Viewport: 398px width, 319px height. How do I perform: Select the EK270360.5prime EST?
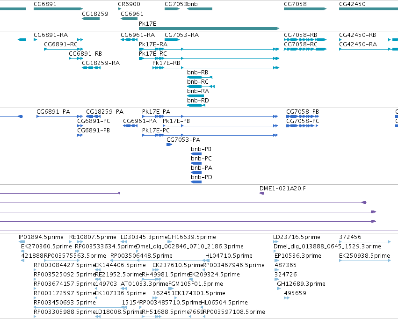point(23,251)
